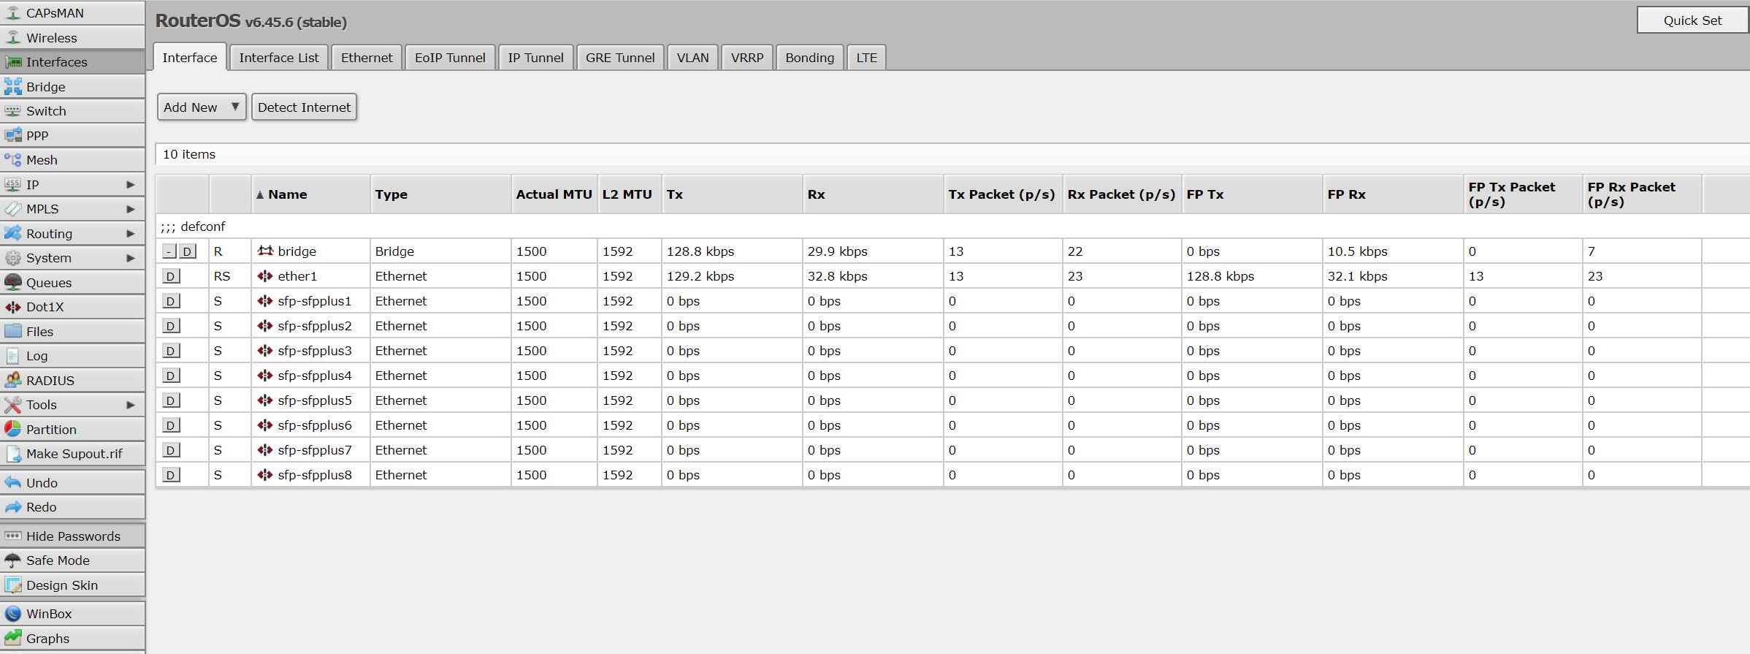Click the Make Supout.rif file icon

point(12,454)
